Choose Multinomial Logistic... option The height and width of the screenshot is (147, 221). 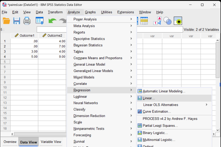(174, 140)
